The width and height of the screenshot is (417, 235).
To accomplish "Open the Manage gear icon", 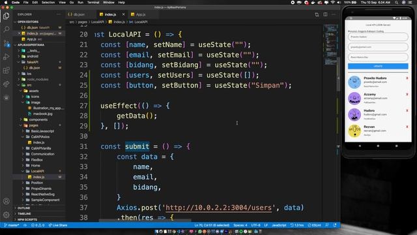I will coord(6,215).
